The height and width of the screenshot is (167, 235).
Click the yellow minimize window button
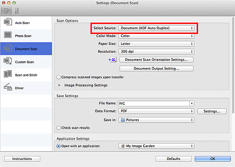9,3
